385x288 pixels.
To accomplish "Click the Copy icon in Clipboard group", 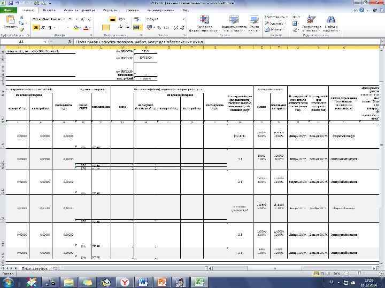I will coord(21,23).
